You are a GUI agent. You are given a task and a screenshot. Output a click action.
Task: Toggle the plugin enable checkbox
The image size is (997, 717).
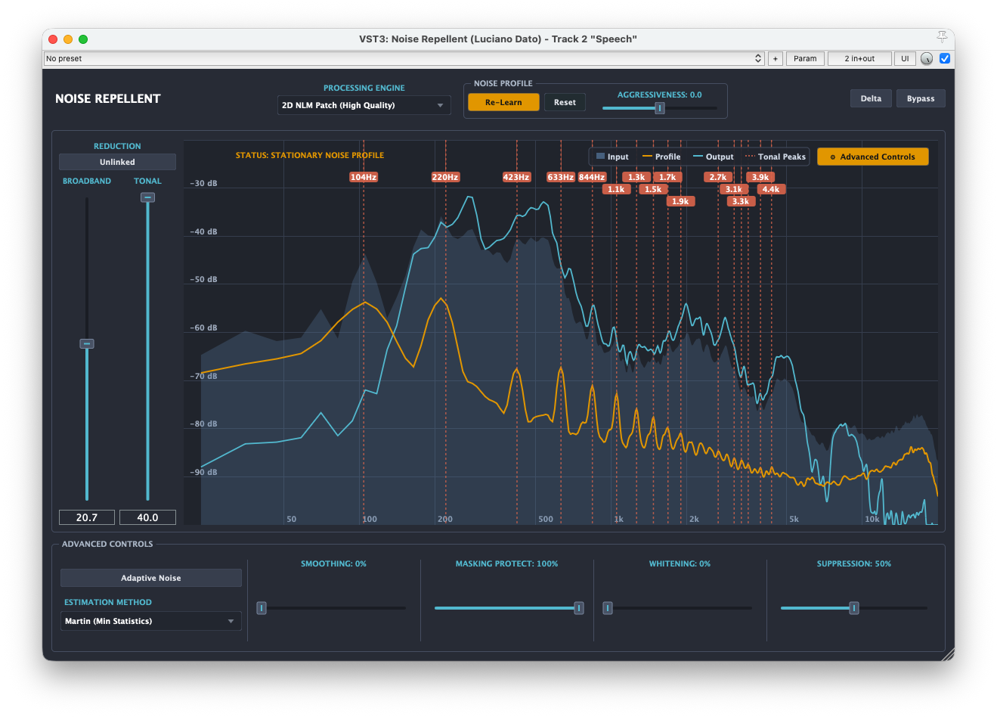pyautogui.click(x=945, y=58)
